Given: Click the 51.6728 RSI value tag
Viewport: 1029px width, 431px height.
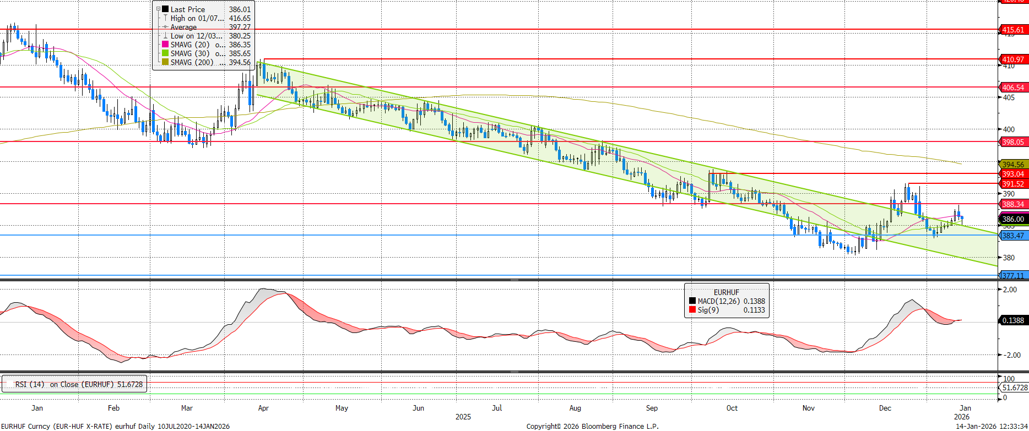Looking at the screenshot, I should click(x=1014, y=388).
